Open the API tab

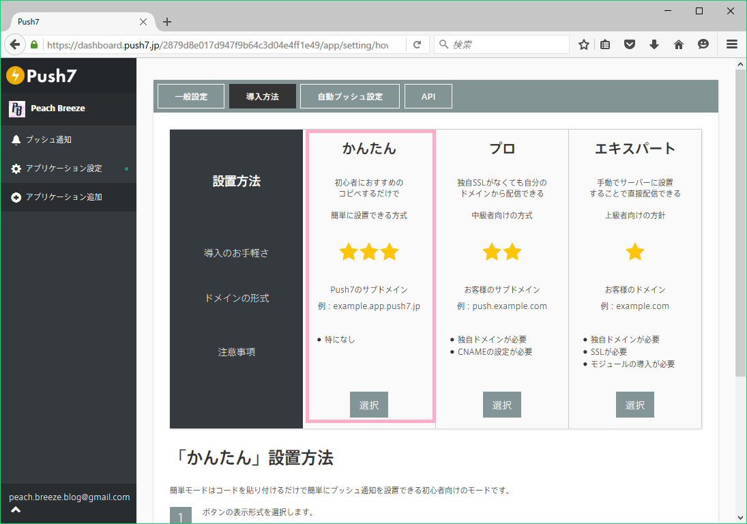pyautogui.click(x=428, y=96)
